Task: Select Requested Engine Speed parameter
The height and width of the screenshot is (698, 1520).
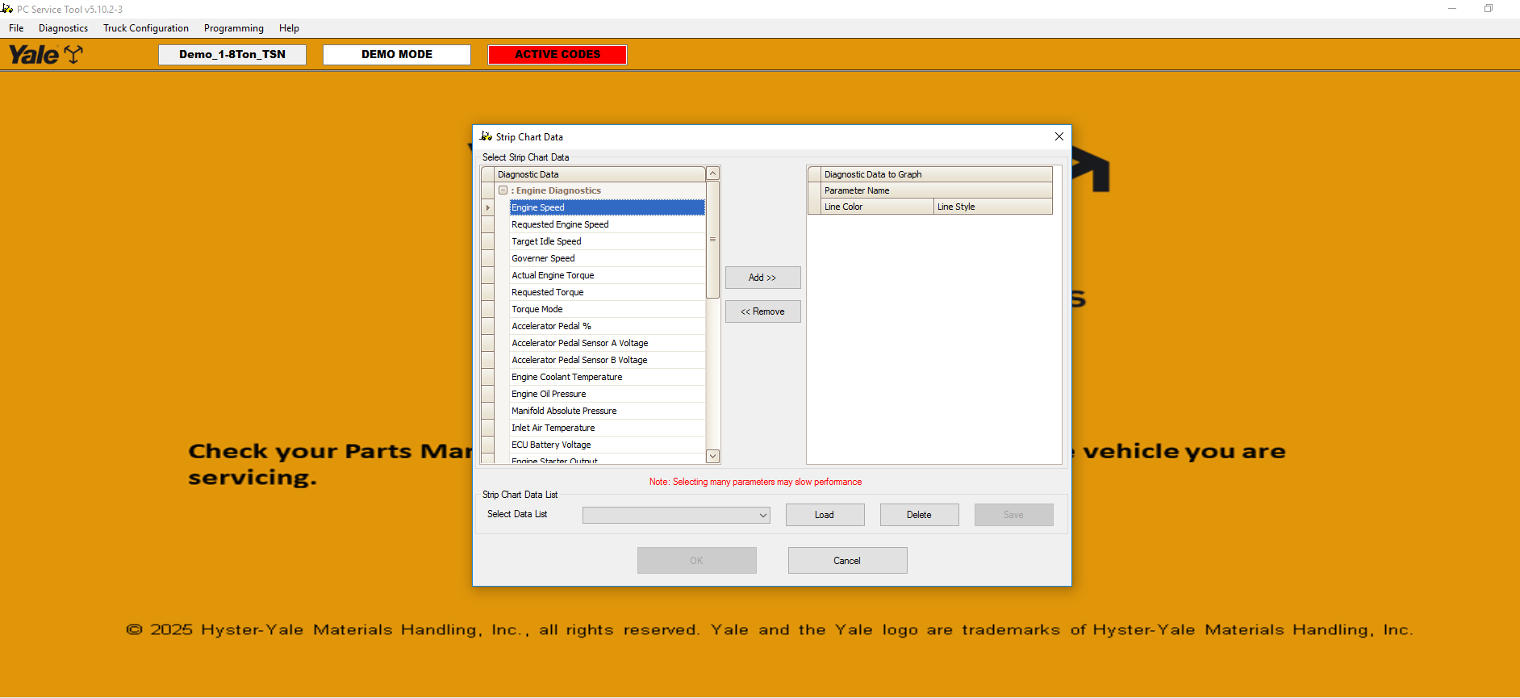Action: [607, 224]
